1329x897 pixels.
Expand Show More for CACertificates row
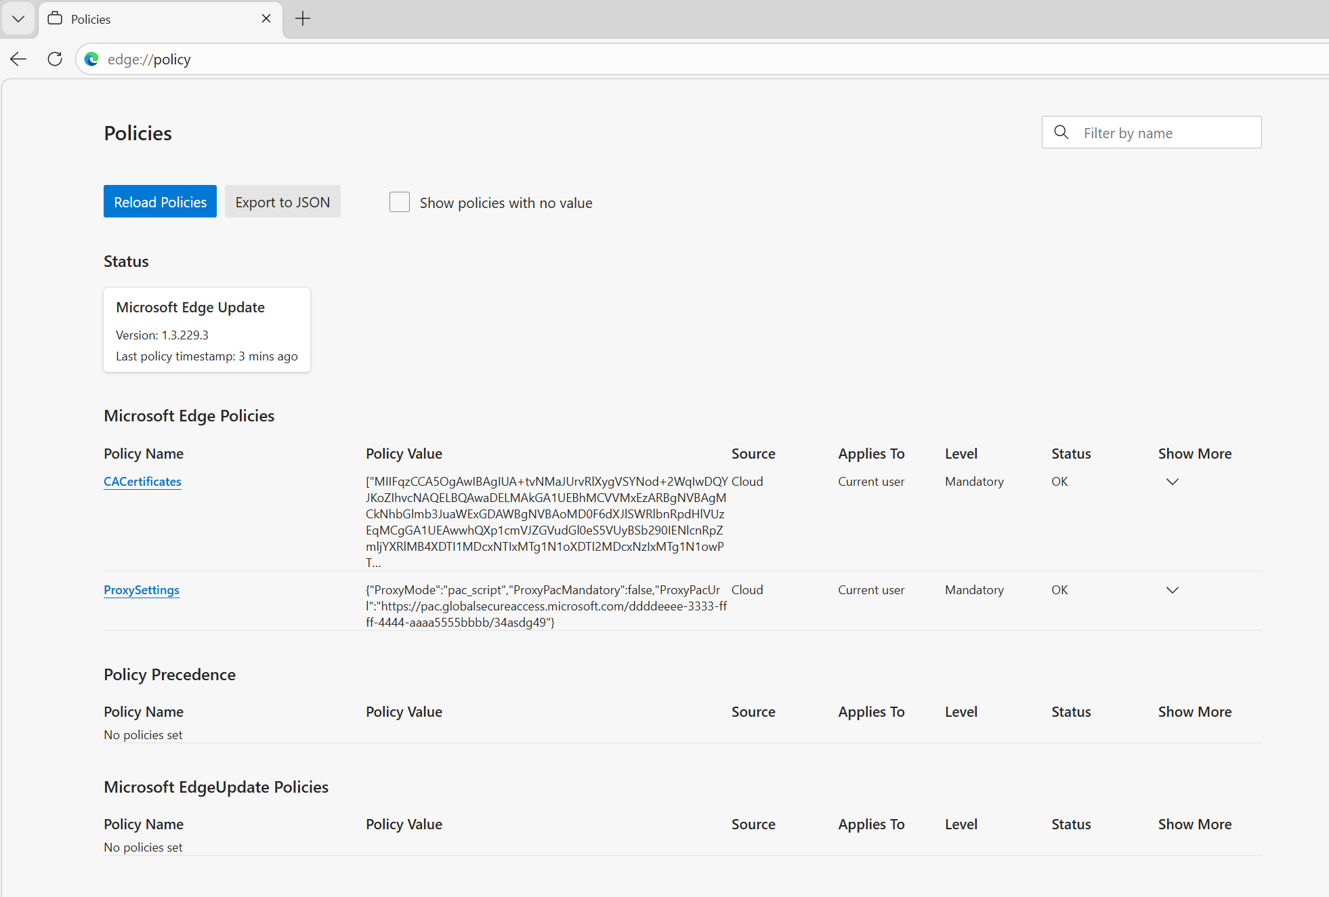click(x=1173, y=482)
